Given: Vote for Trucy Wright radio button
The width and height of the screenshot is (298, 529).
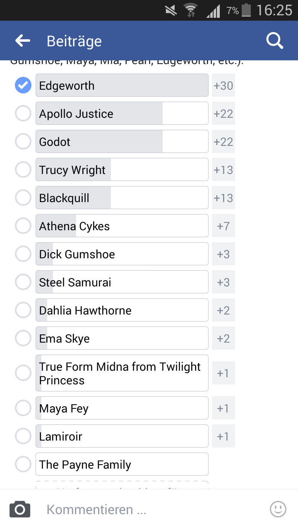Looking at the screenshot, I should click(x=23, y=170).
